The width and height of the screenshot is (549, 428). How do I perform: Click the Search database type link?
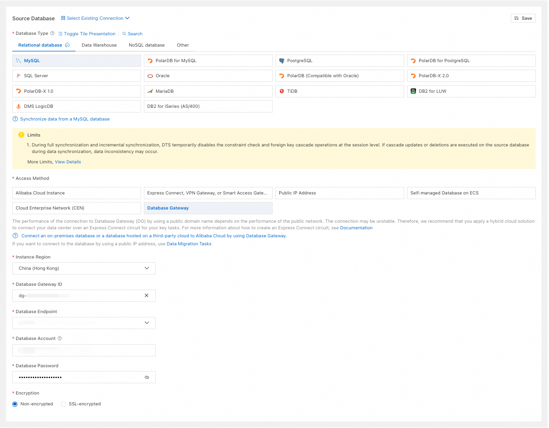(133, 34)
